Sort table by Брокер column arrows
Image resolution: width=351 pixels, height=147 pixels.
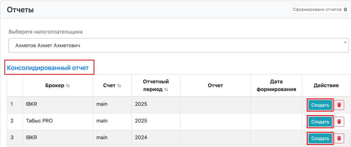point(68,86)
